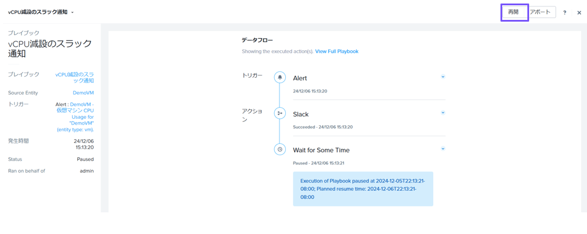Image resolution: width=587 pixels, height=234 pixels.
Task: Expand the Wait for Some Time chevron
Action: 443,149
